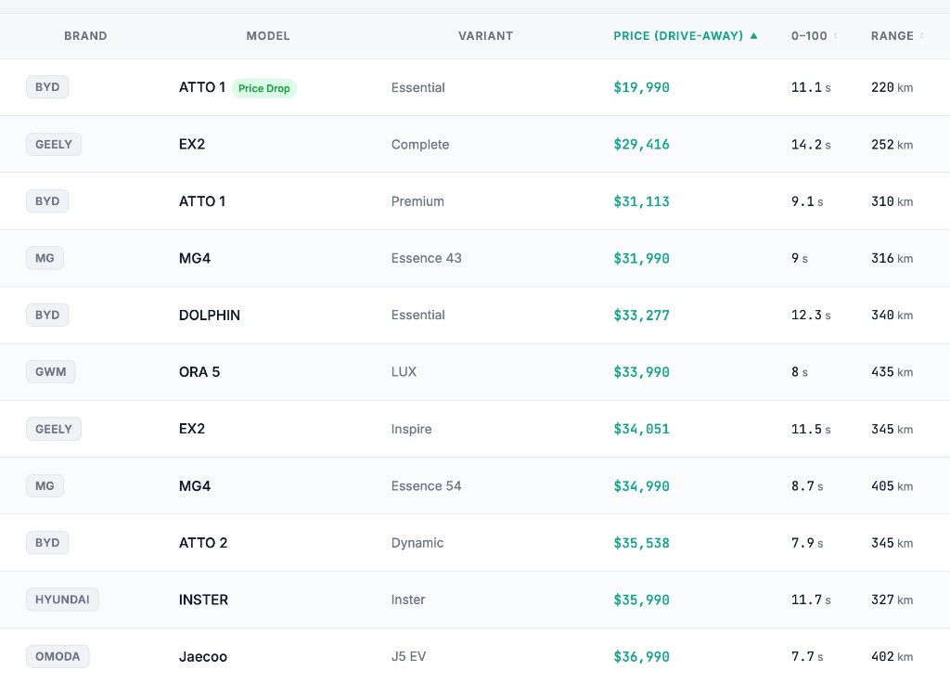950x684 pixels.
Task: Select the MG4 model in the Essence 43 row
Action: pyautogui.click(x=195, y=258)
